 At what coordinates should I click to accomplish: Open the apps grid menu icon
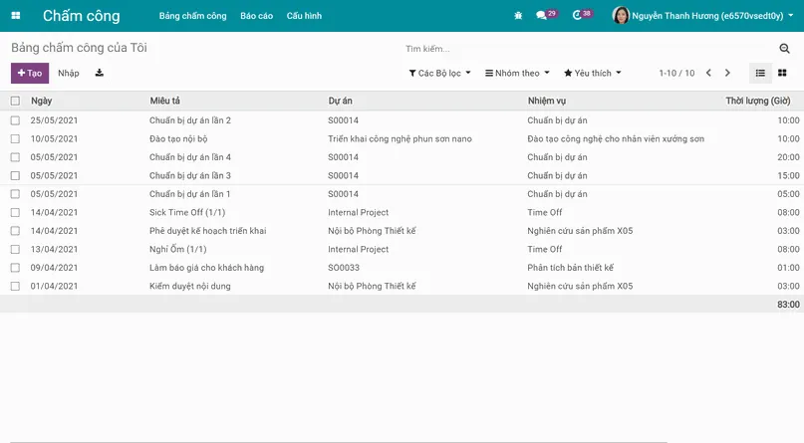click(16, 15)
